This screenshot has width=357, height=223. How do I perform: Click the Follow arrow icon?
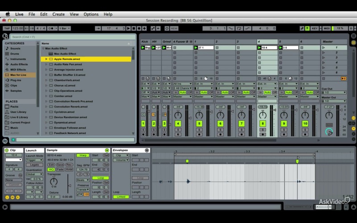pyautogui.click(x=98, y=29)
